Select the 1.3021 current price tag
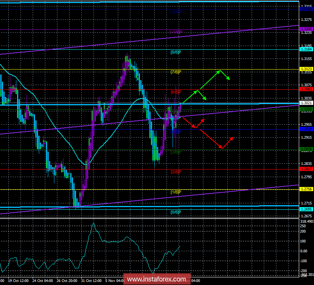Screen dimensions: 314x285 (x=306, y=103)
